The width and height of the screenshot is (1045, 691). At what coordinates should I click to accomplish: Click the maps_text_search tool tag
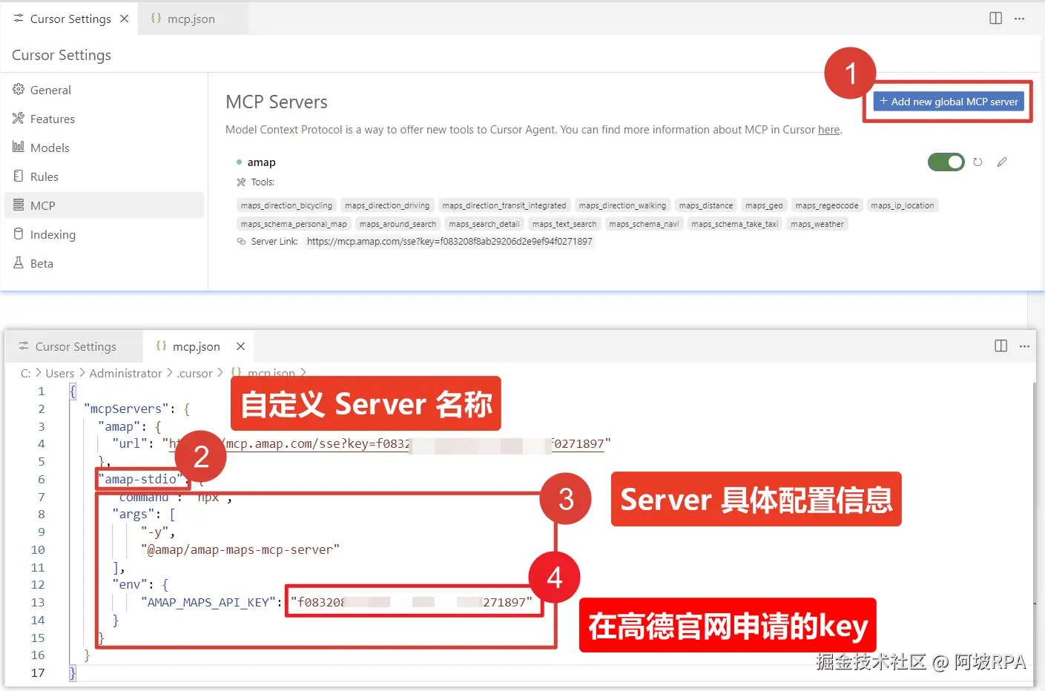(x=564, y=224)
